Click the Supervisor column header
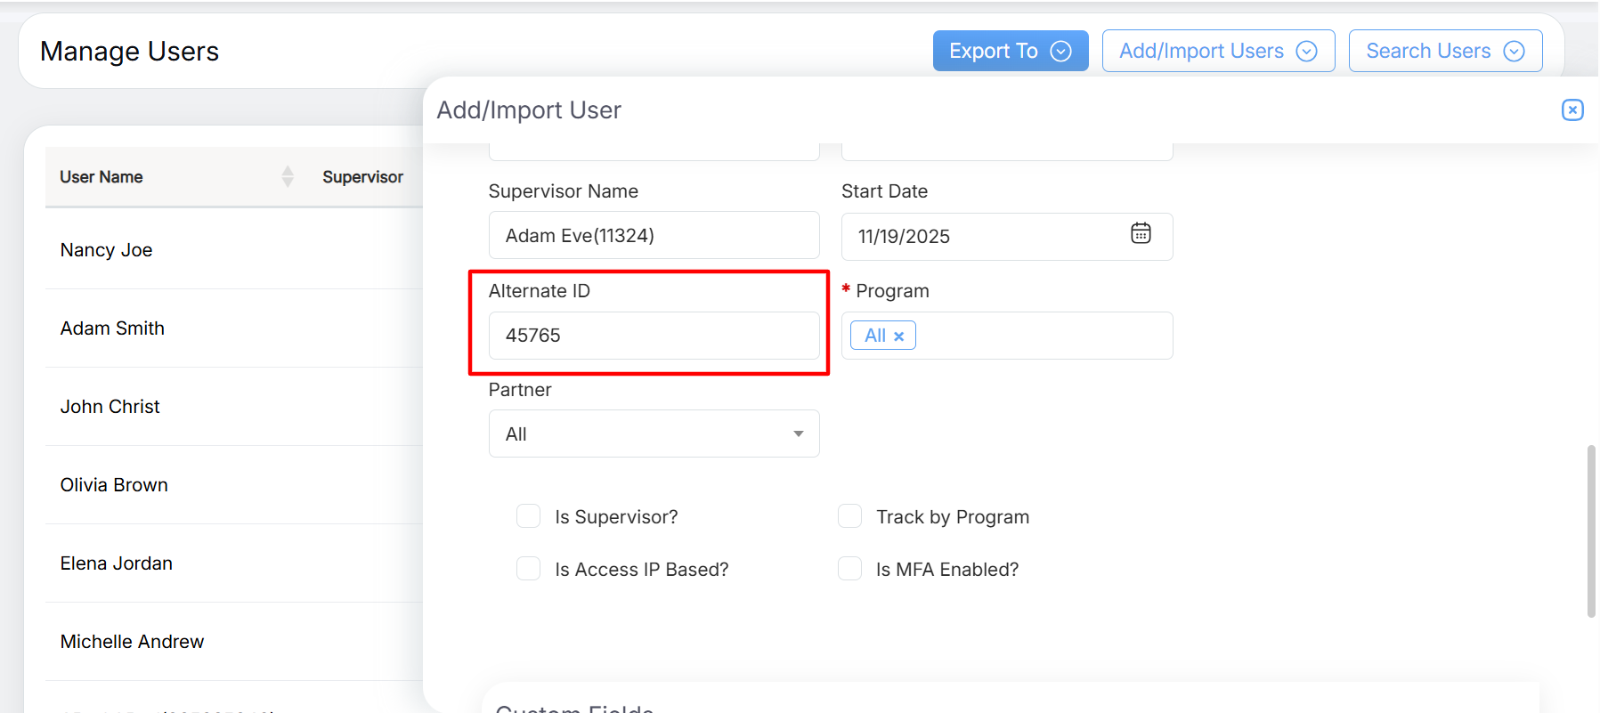1600x713 pixels. point(362,177)
